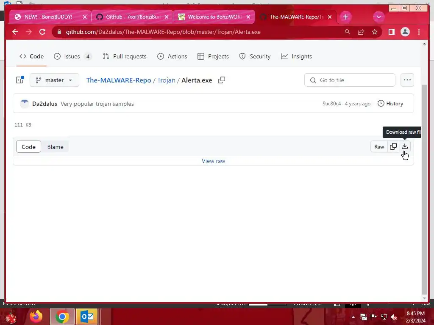The width and height of the screenshot is (434, 325).
Task: Show hidden system tray icons
Action: coord(353,317)
